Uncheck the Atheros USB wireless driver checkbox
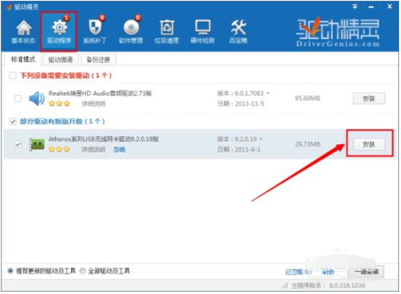 (x=18, y=144)
